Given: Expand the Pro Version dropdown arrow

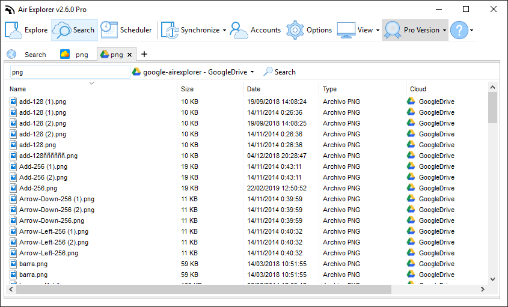Looking at the screenshot, I should click(444, 31).
